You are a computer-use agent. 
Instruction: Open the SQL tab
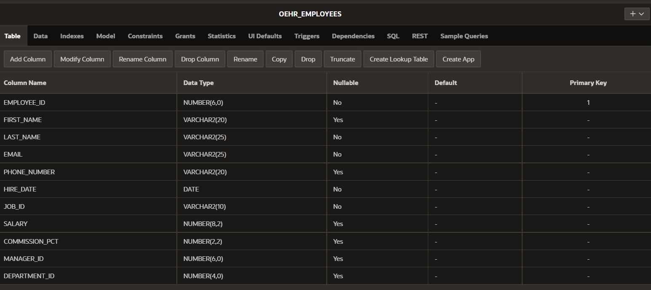(x=392, y=36)
